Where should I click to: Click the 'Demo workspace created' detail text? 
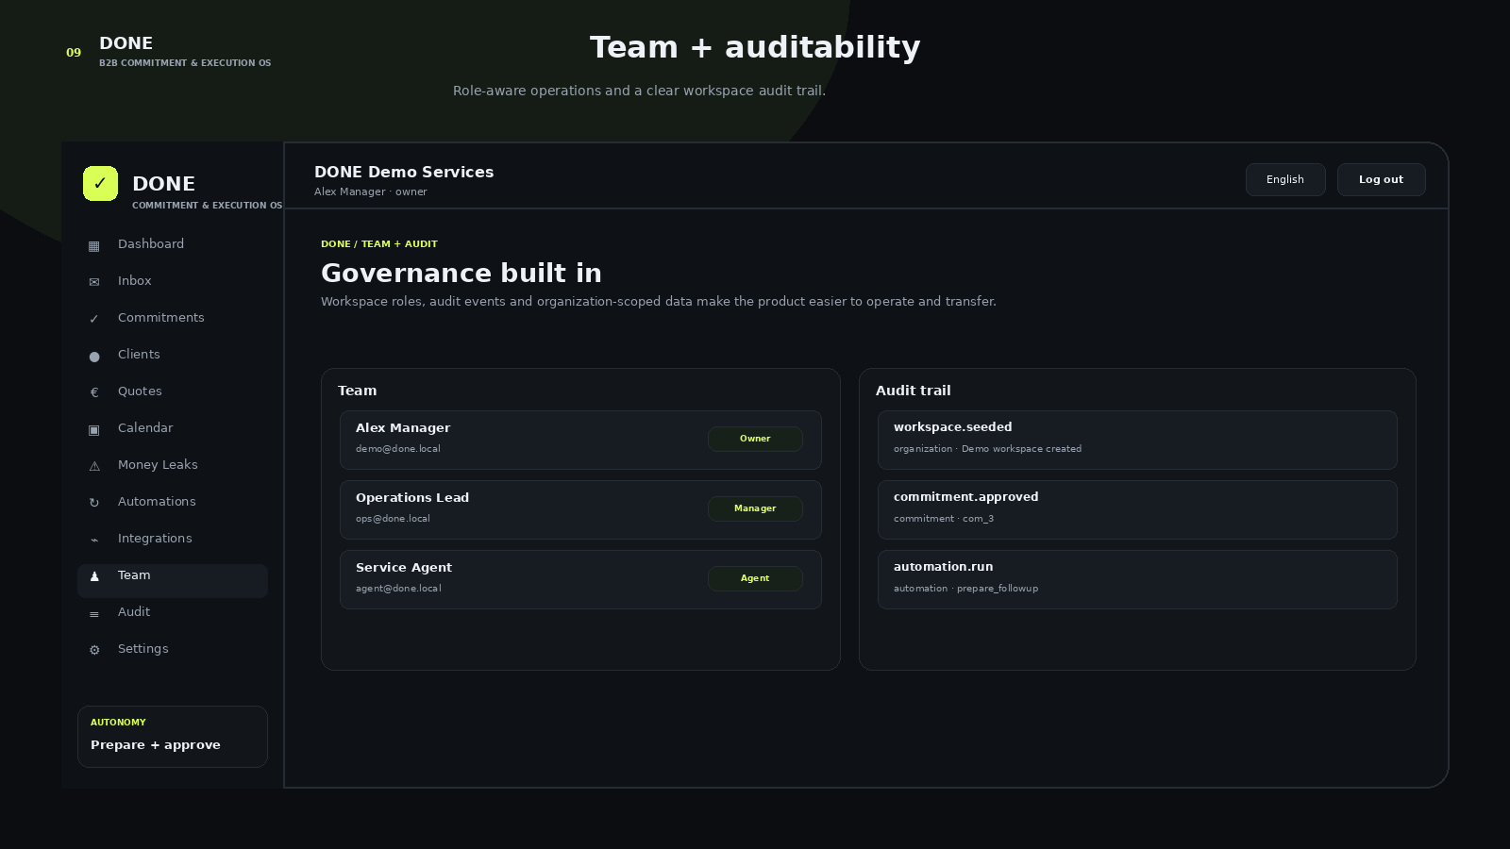point(1021,449)
